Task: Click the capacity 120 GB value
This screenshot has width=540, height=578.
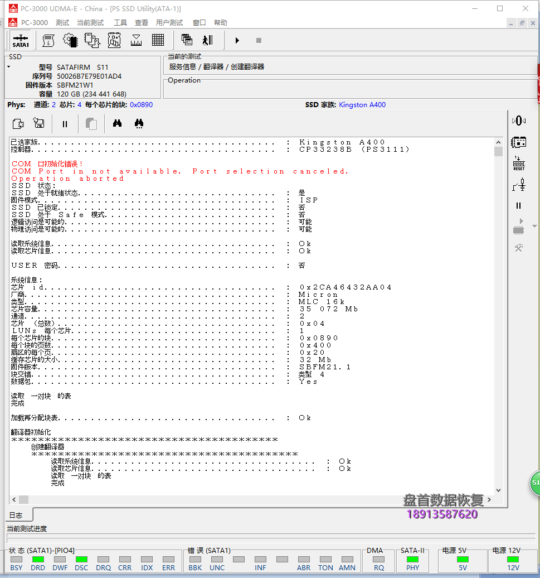Action: (x=91, y=94)
